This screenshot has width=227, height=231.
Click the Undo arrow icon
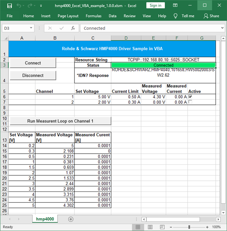point(19,5)
